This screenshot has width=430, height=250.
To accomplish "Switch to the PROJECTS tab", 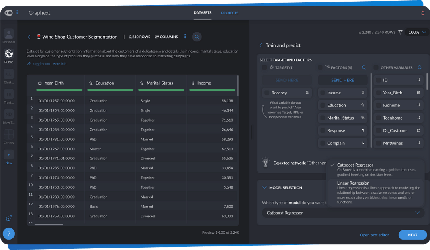I will pos(230,12).
